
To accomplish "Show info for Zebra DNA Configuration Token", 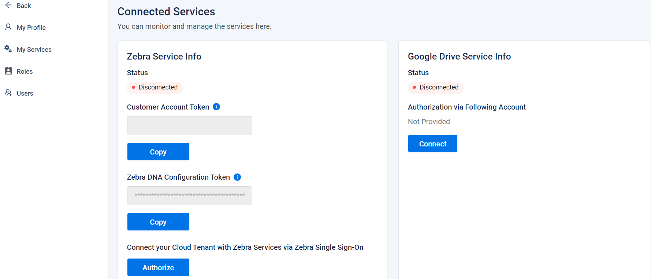I will tap(237, 177).
